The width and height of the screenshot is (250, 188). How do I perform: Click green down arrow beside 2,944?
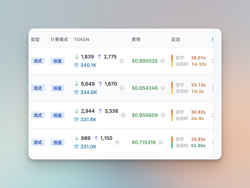click(x=77, y=111)
